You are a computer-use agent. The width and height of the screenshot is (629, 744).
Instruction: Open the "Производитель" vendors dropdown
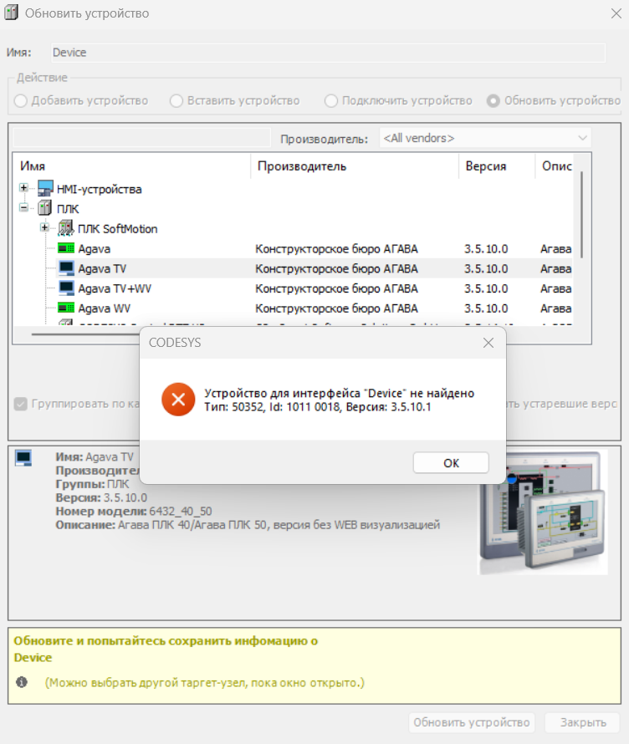click(485, 138)
